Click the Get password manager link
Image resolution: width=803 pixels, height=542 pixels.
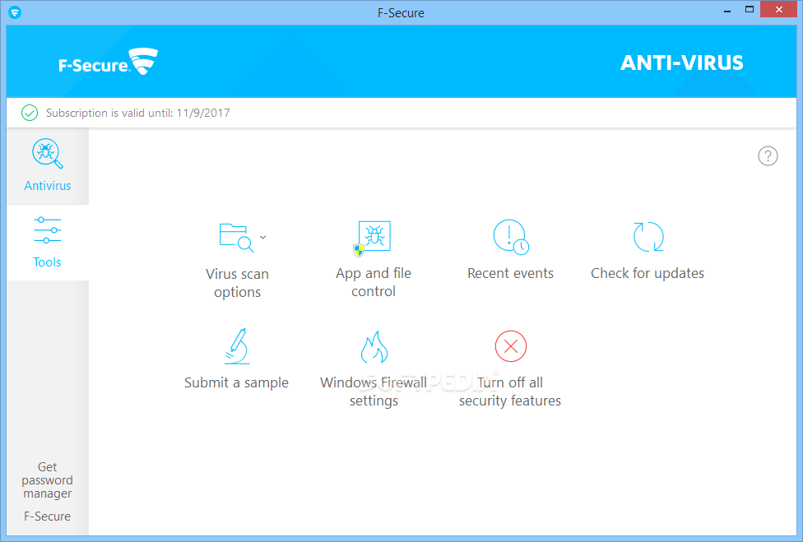coord(47,480)
